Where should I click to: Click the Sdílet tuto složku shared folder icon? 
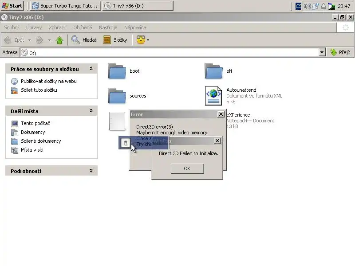[x=15, y=90]
